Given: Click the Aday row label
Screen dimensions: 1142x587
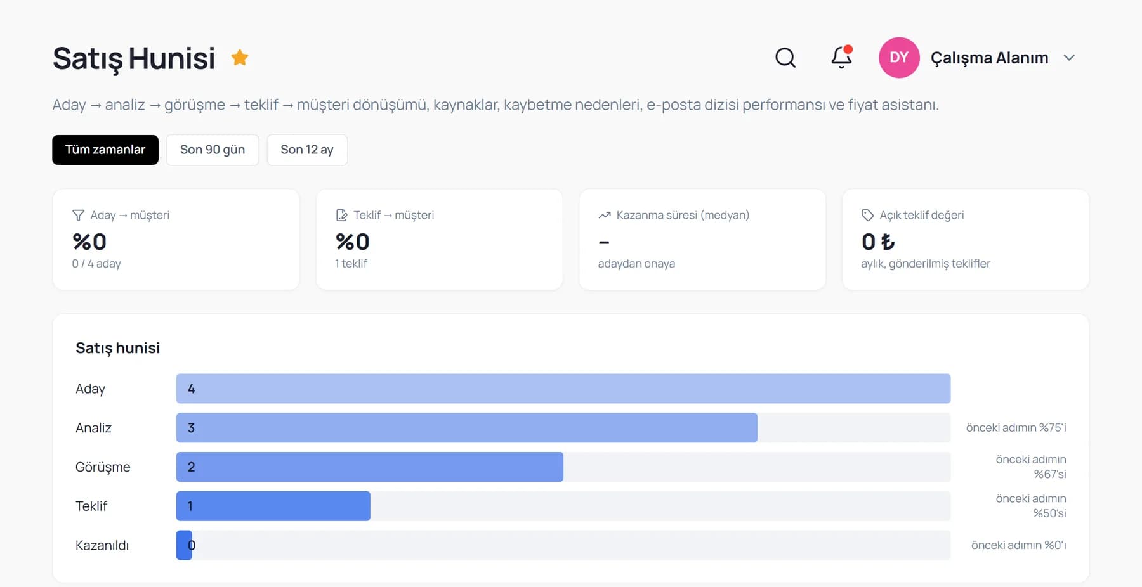Looking at the screenshot, I should [90, 389].
